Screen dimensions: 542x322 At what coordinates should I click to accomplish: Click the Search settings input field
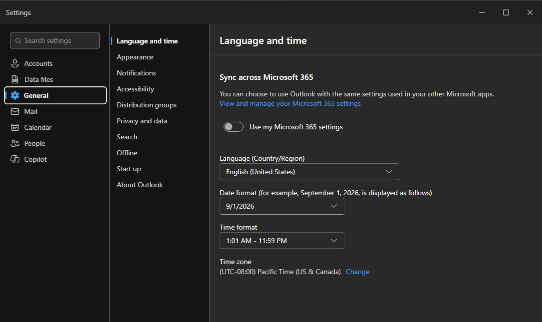55,40
